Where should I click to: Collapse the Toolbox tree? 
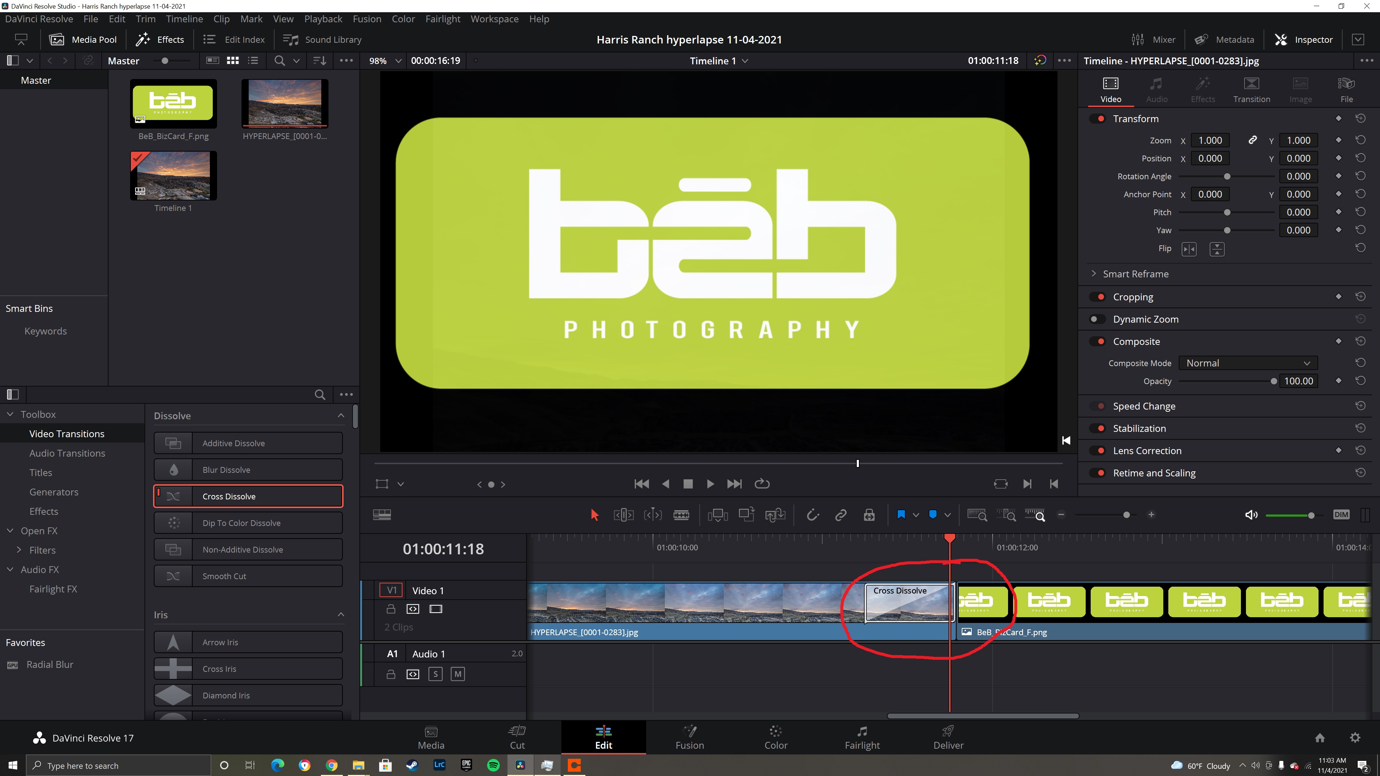[10, 415]
